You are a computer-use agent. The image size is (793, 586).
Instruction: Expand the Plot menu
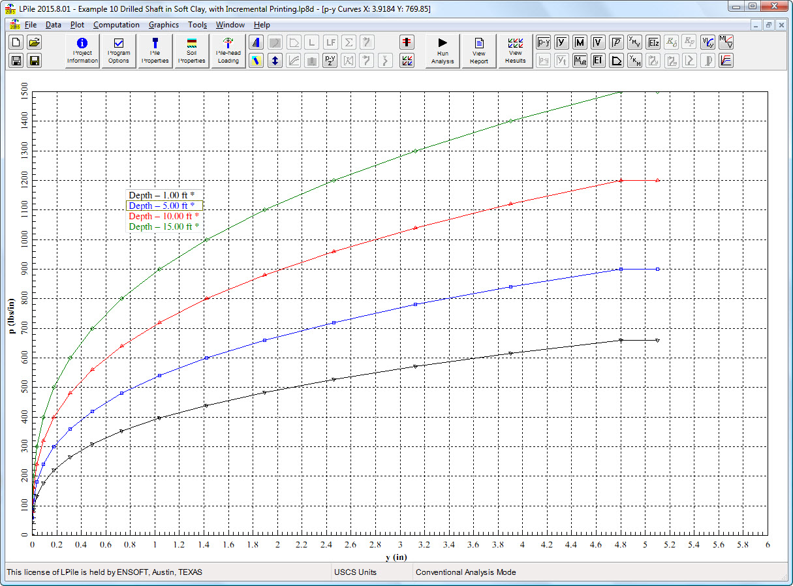tap(77, 25)
